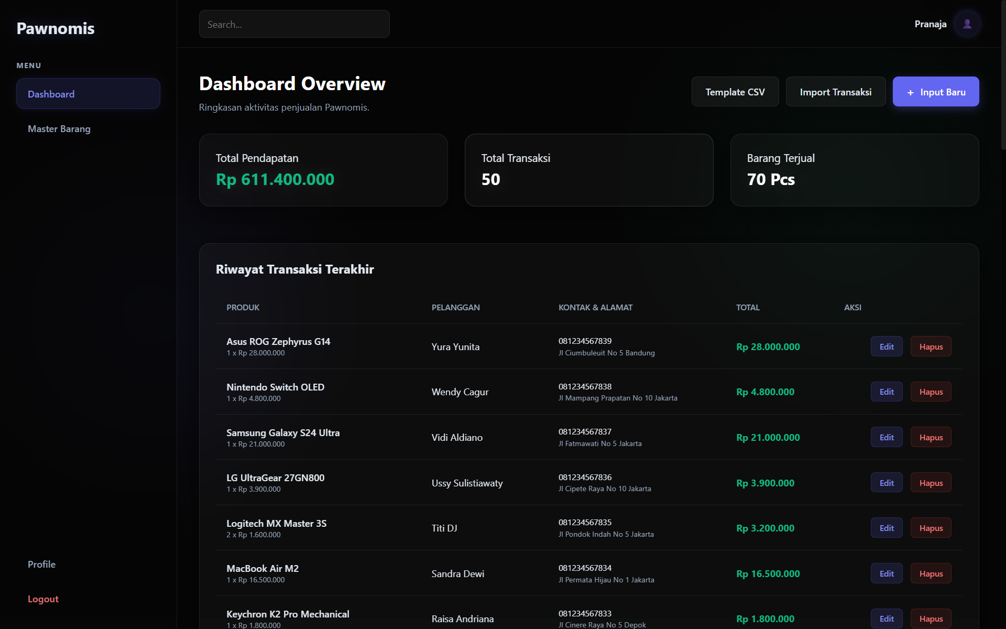The height and width of the screenshot is (629, 1006).
Task: Hapus the Nintendo Switch OLED transaction
Action: [x=931, y=392]
